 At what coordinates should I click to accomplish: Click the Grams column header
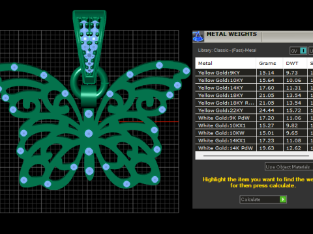tap(270, 63)
